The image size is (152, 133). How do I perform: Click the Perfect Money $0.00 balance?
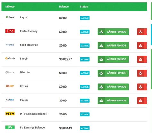[x=63, y=32]
